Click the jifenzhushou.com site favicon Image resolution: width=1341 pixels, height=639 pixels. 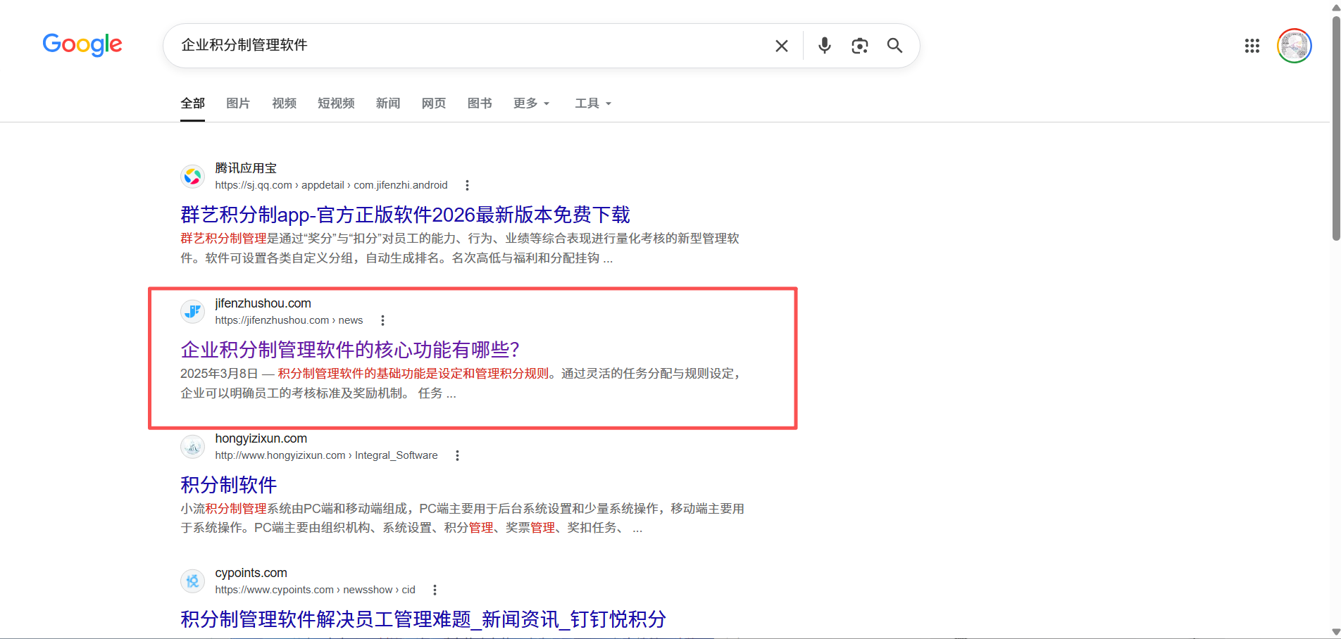pos(193,312)
